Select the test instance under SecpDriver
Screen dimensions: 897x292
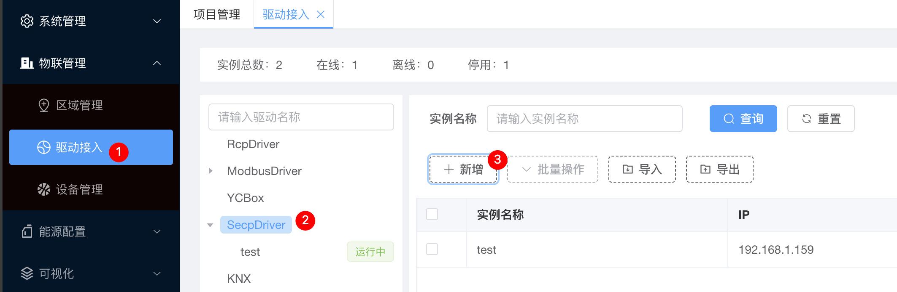point(250,252)
